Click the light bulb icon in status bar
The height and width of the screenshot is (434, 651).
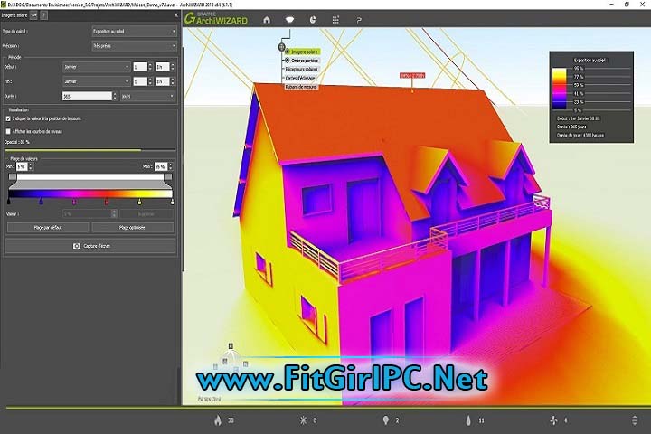(x=387, y=420)
